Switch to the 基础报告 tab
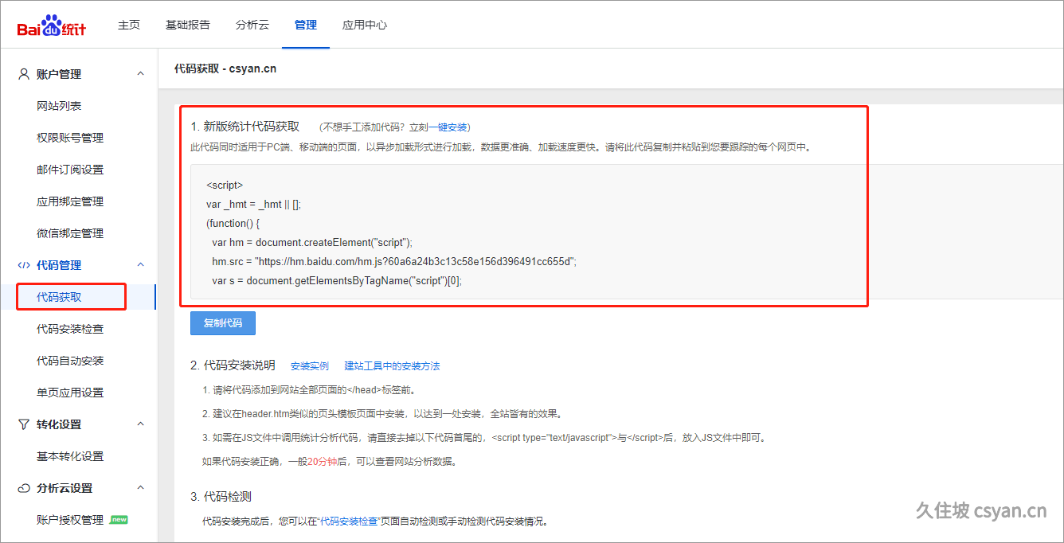 point(188,25)
